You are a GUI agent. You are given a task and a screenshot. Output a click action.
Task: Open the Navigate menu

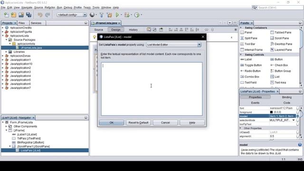27,8
